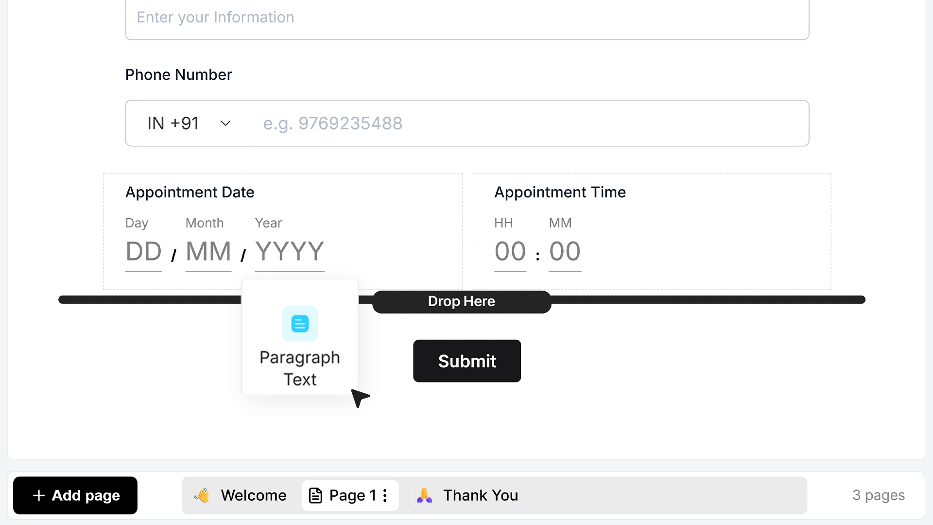Click the YYYY year field
The width and height of the screenshot is (933, 525).
click(290, 253)
